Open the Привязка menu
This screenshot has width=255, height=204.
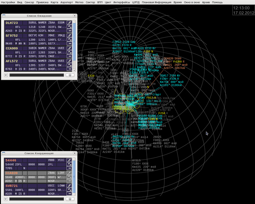click(42, 2)
